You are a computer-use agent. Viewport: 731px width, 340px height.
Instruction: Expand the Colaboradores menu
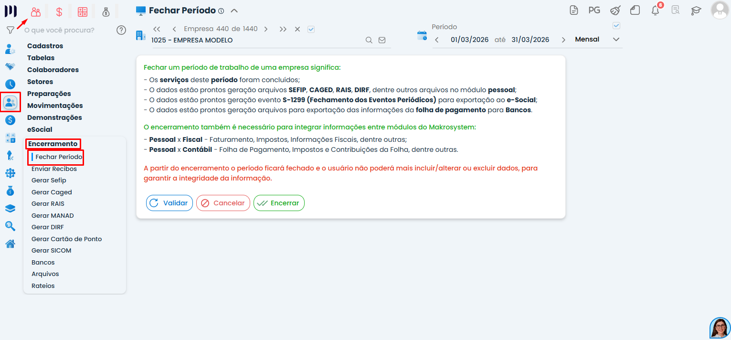[x=53, y=70]
